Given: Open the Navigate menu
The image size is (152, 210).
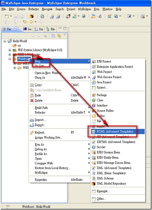Looking at the screenshot, I should 47,9.
